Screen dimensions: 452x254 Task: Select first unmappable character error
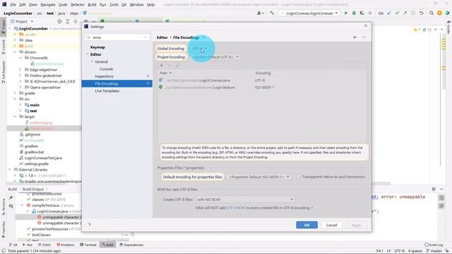pos(59,217)
